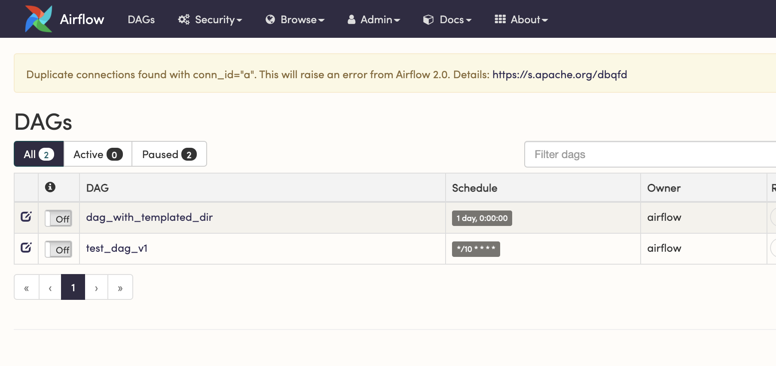Expand the Docs dropdown menu
The height and width of the screenshot is (366, 776).
[447, 20]
